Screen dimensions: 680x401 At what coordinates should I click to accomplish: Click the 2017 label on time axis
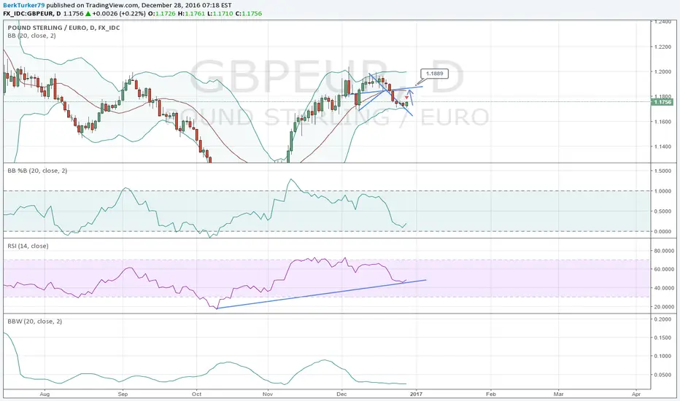417,394
